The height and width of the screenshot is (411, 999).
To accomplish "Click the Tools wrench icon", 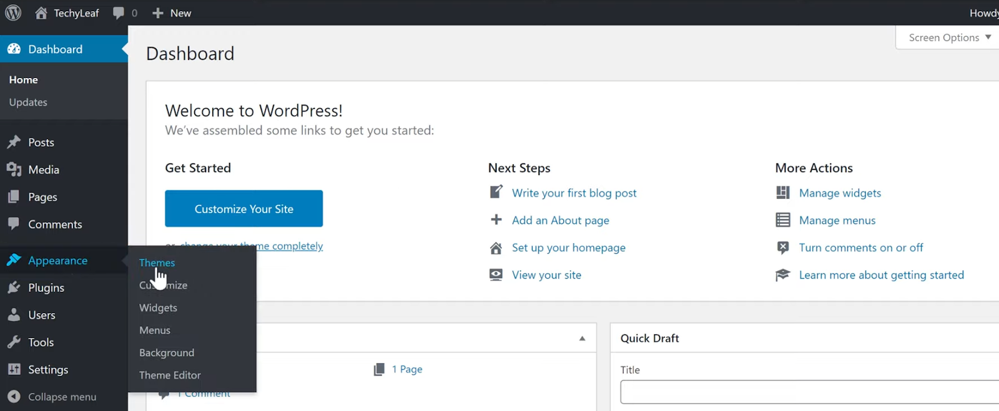I will tap(14, 342).
